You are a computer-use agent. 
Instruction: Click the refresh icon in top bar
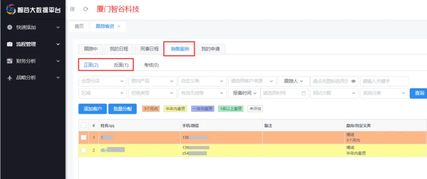85,9
